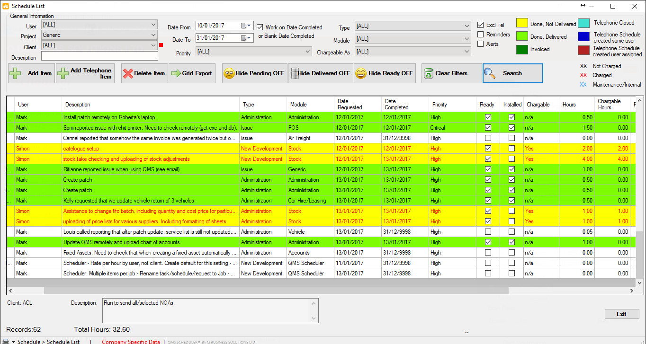Select the 'Scheduler: Multiple items per job' row
Screen dimensions: 646x344
[321, 273]
